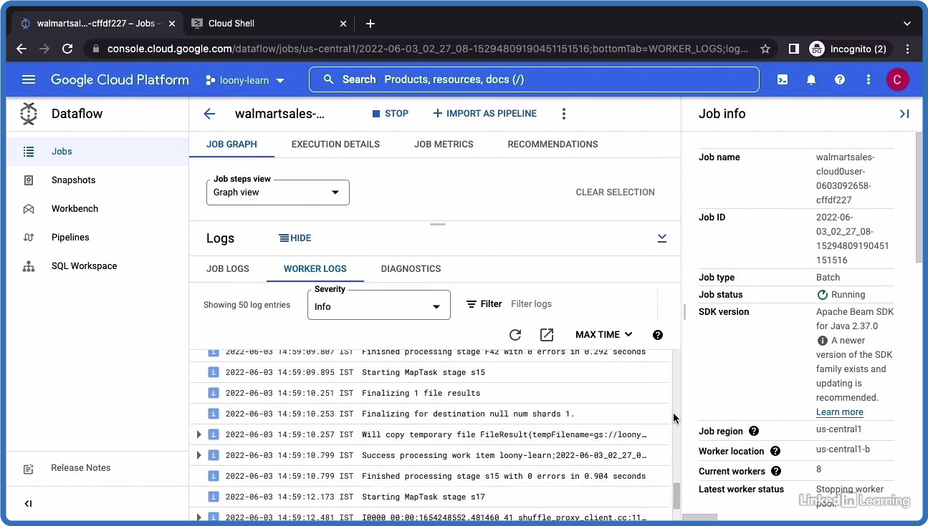
Task: Collapse the Job info panel
Action: [x=904, y=114]
